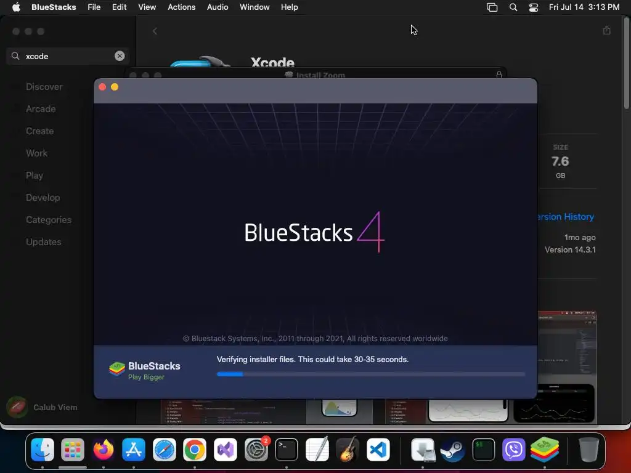
Task: Launch Firefox from the dock
Action: 104,449
